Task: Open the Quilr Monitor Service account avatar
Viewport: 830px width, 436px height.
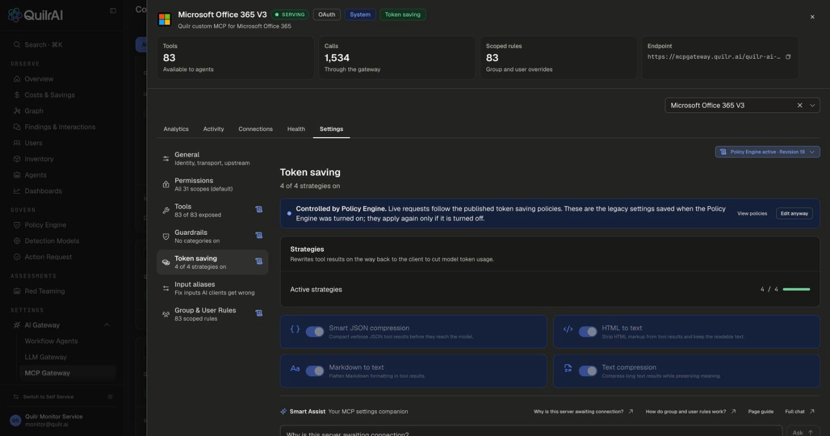Action: point(15,421)
